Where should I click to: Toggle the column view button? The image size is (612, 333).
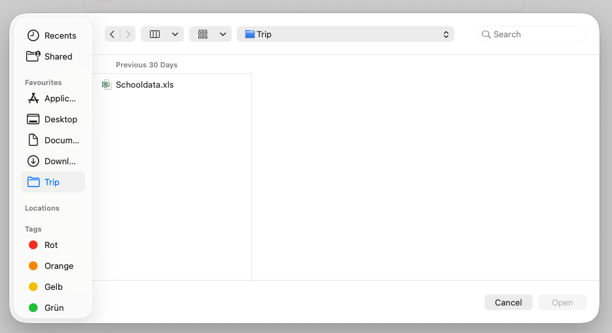[x=155, y=34]
